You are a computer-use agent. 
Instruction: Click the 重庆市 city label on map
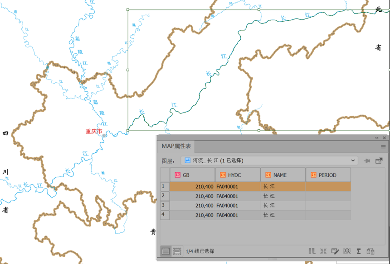tap(94, 132)
